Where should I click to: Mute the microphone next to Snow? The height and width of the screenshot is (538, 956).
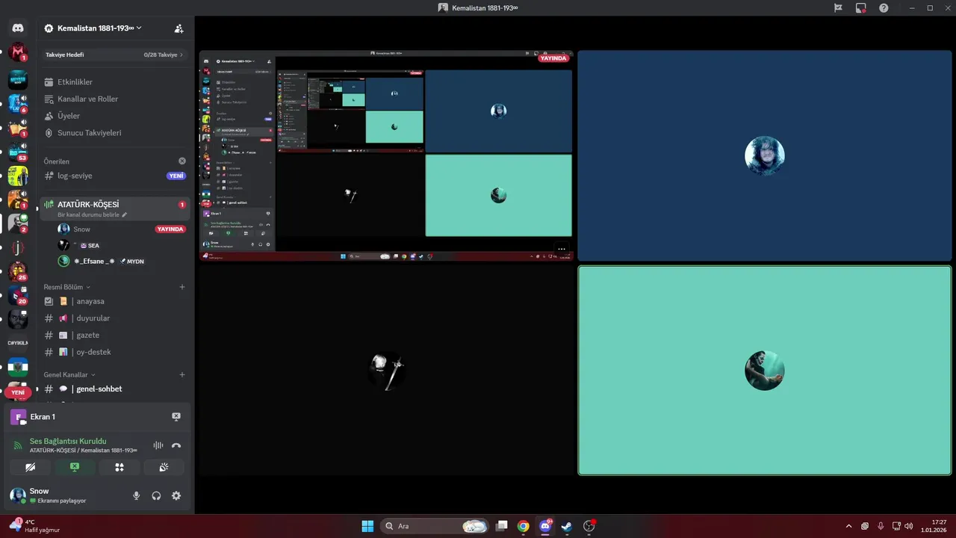[x=136, y=495]
